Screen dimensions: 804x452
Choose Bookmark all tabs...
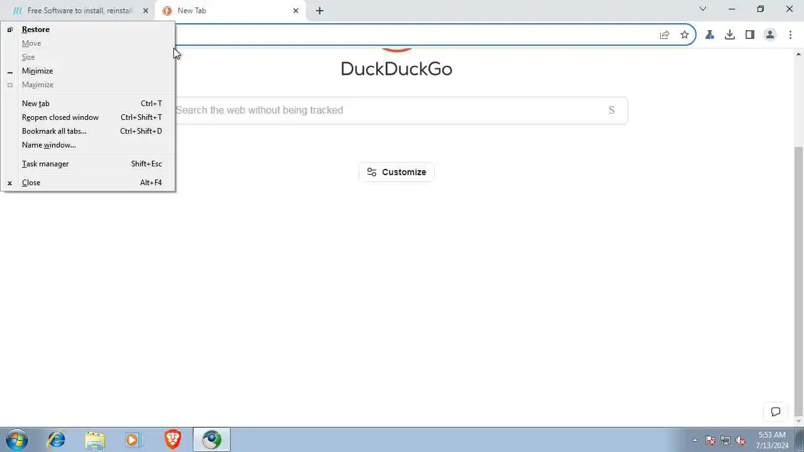click(88, 131)
